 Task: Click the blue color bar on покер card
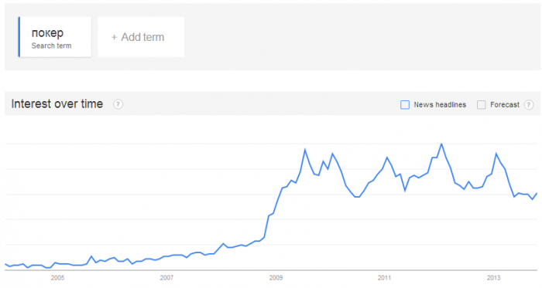(x=19, y=37)
